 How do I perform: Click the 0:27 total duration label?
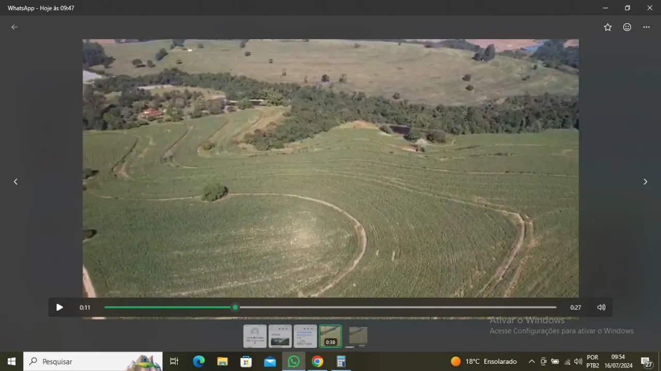(x=576, y=308)
